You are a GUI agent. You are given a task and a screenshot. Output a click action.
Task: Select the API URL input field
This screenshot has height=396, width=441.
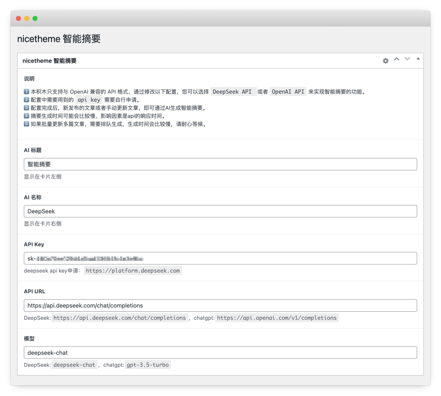click(x=220, y=306)
